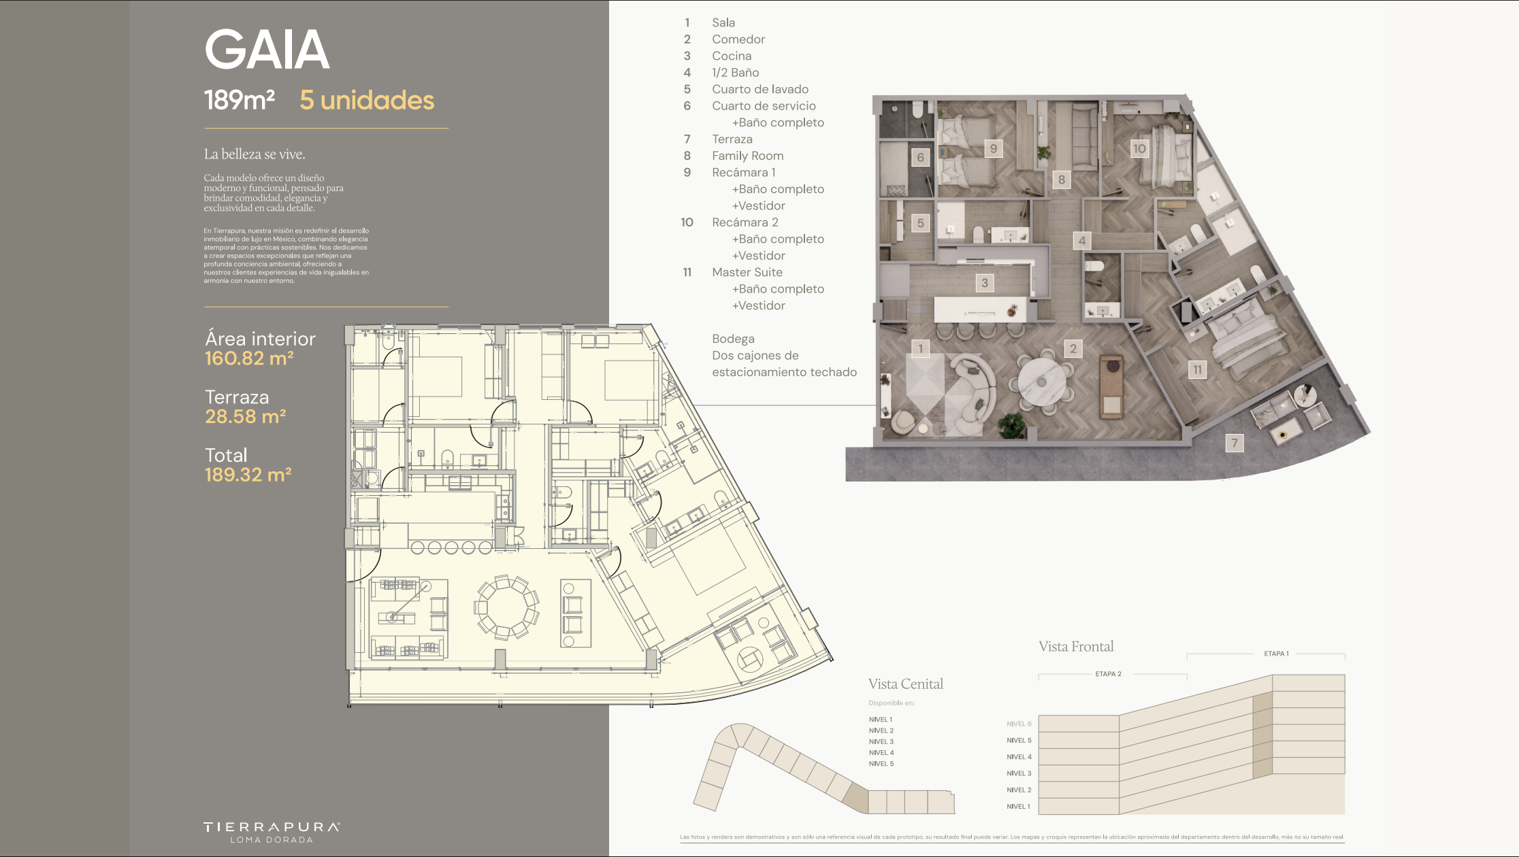Viewport: 1519px width, 857px height.
Task: Click marker 6 for Cuarto de servicio
Action: click(x=920, y=158)
